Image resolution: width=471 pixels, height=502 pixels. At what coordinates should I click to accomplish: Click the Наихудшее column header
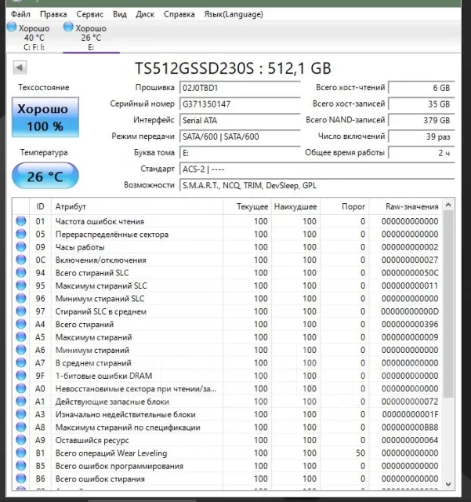tap(295, 206)
